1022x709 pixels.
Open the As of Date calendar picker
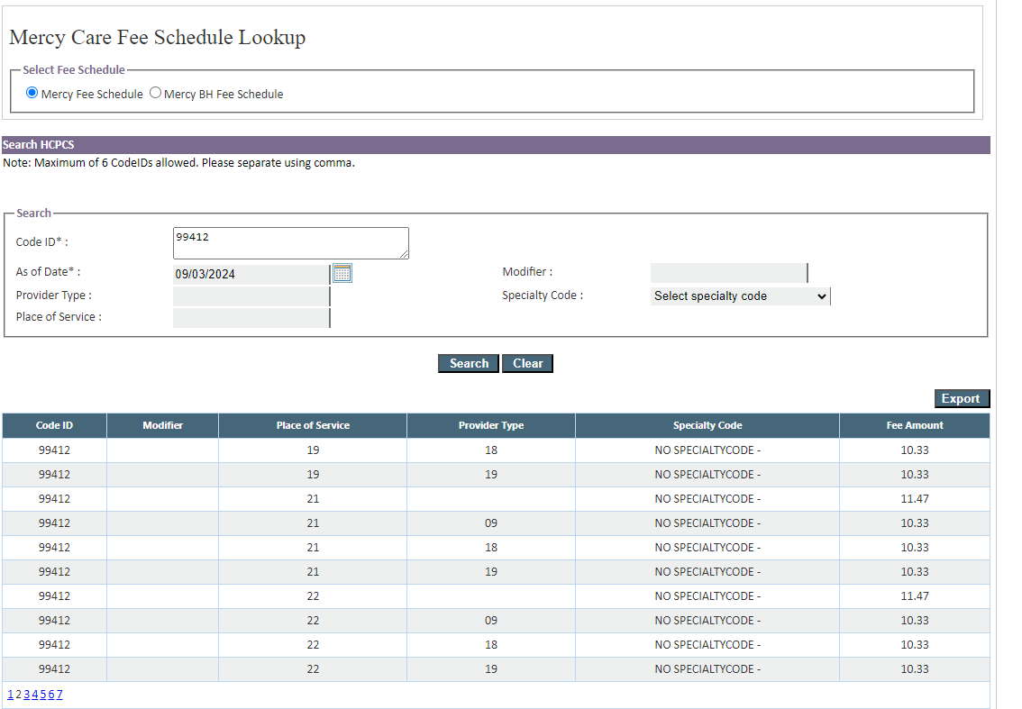[x=342, y=273]
